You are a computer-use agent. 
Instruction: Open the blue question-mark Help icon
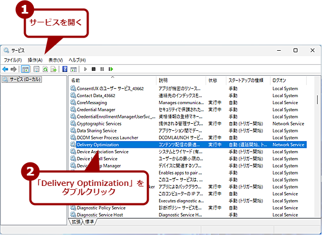coord(65,69)
